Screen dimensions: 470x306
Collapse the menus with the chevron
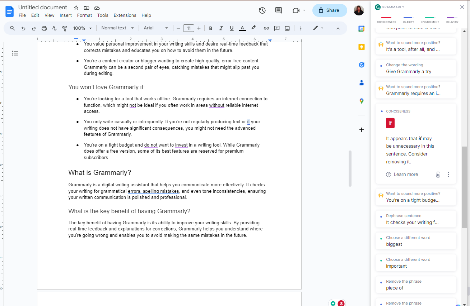tap(338, 28)
